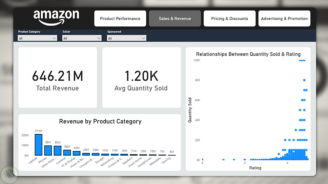Go to the Pricing & Discounts page
328x184 pixels.
tap(230, 19)
